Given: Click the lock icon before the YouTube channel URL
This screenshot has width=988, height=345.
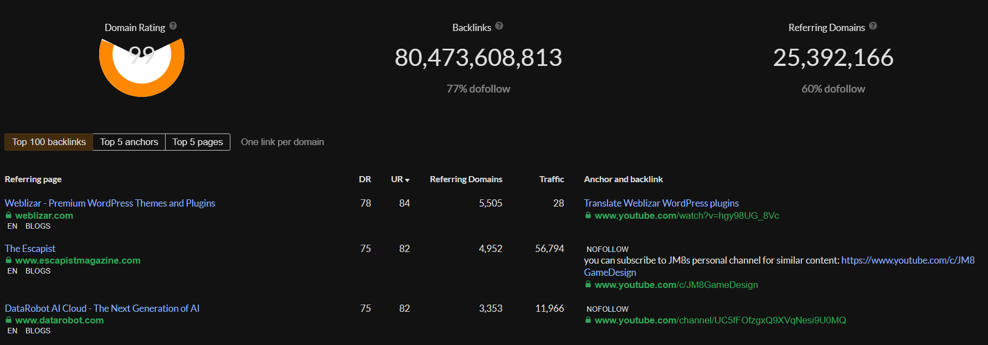Looking at the screenshot, I should [x=588, y=320].
